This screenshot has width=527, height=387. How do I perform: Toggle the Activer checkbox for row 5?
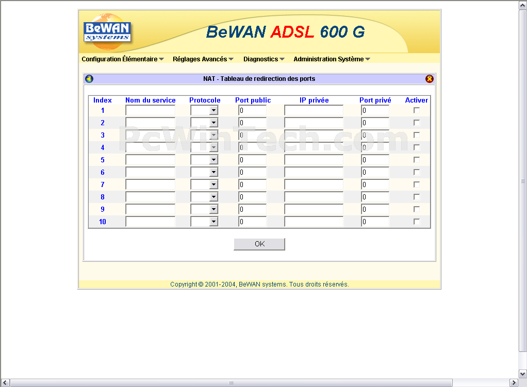pyautogui.click(x=417, y=160)
